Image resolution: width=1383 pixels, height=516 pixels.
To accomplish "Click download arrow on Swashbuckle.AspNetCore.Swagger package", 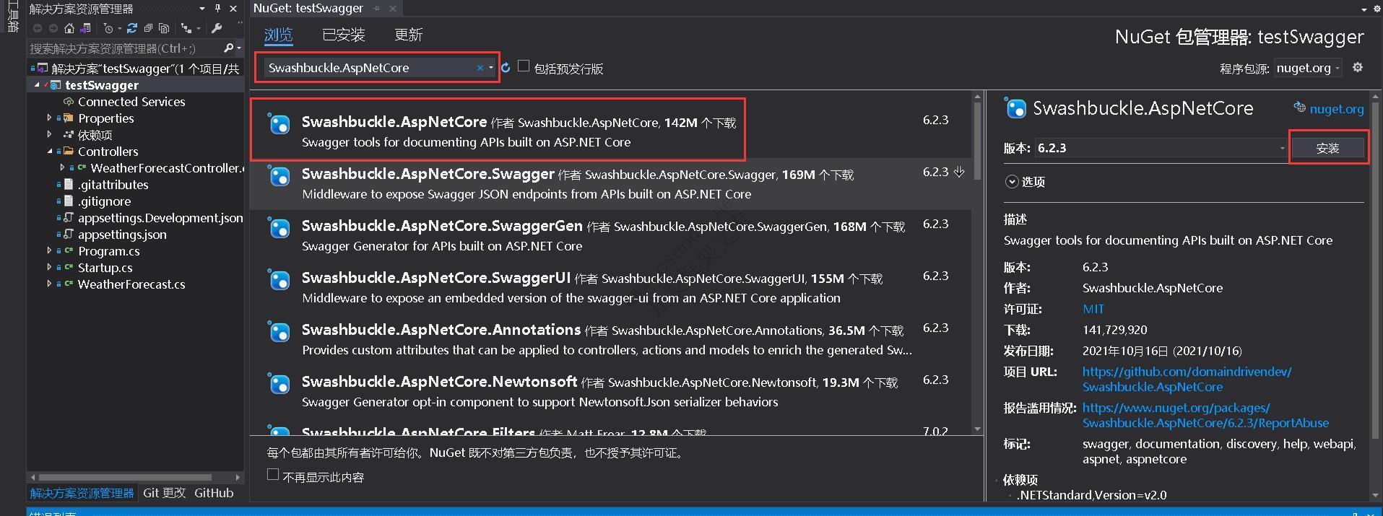I will pos(959,172).
